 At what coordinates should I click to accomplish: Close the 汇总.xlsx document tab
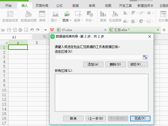158,30
